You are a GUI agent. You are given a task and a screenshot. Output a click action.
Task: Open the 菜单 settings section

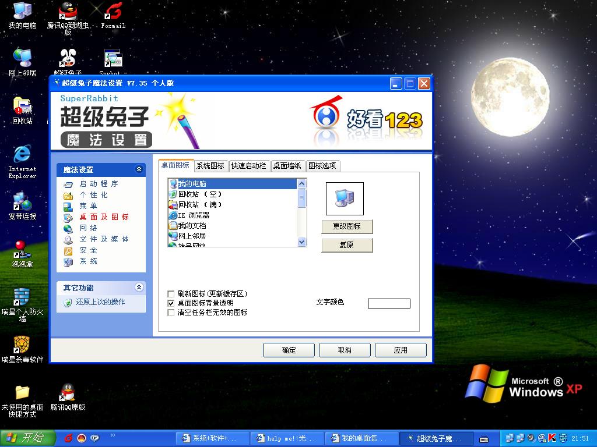click(89, 206)
